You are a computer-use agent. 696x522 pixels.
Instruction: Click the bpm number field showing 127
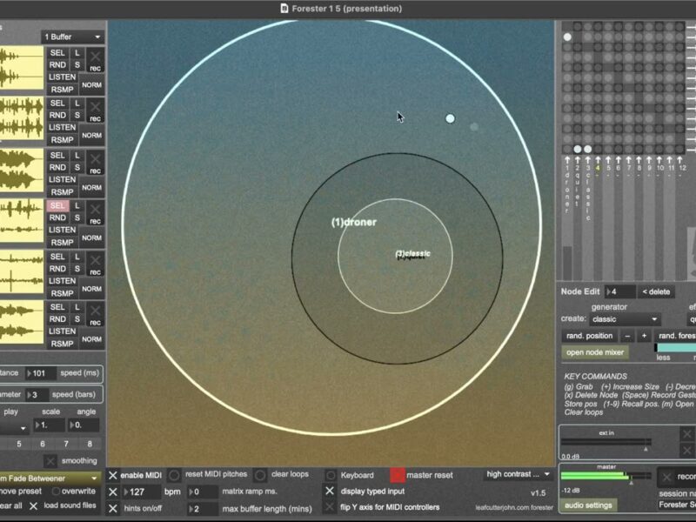pyautogui.click(x=140, y=492)
